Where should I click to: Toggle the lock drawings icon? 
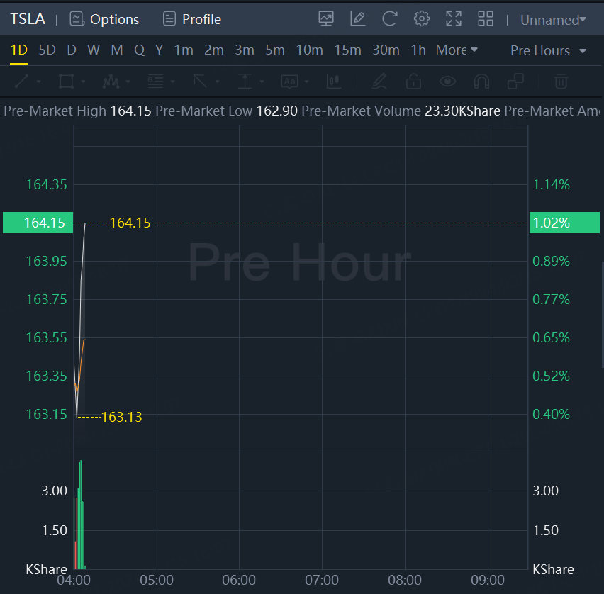(413, 82)
